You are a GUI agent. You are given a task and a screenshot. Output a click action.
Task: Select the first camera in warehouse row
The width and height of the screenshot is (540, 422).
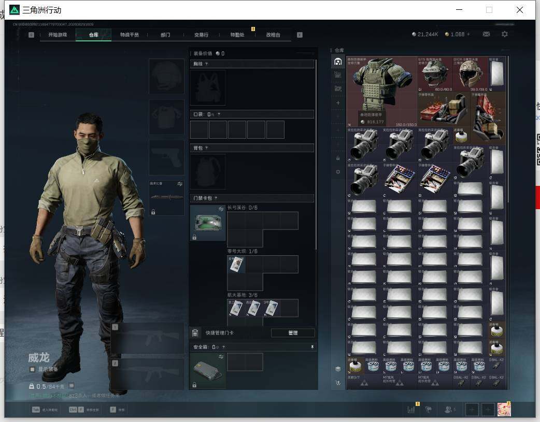point(364,144)
